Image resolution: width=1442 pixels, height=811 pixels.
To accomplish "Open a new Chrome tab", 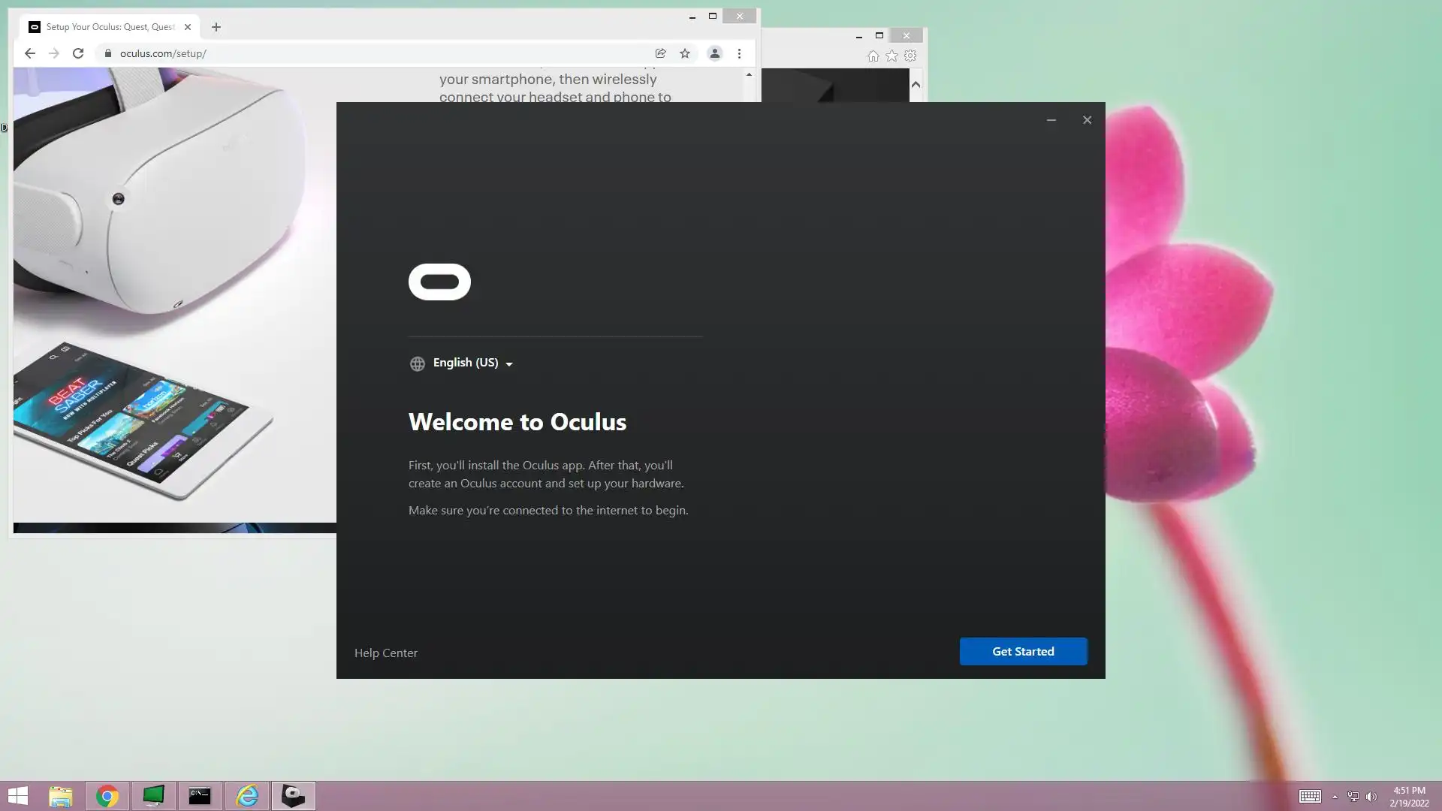I will [216, 27].
